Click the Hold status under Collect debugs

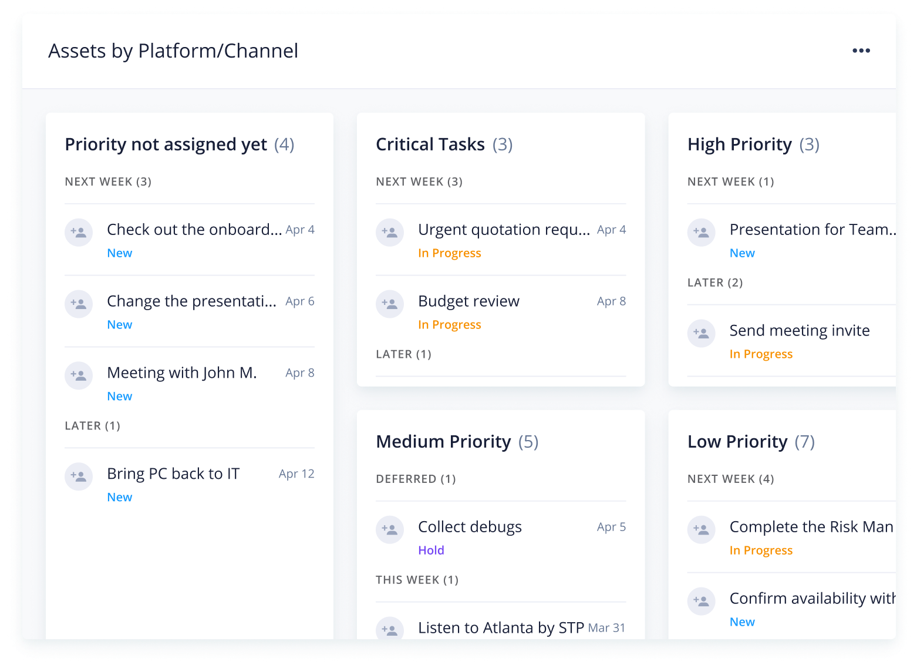[431, 550]
